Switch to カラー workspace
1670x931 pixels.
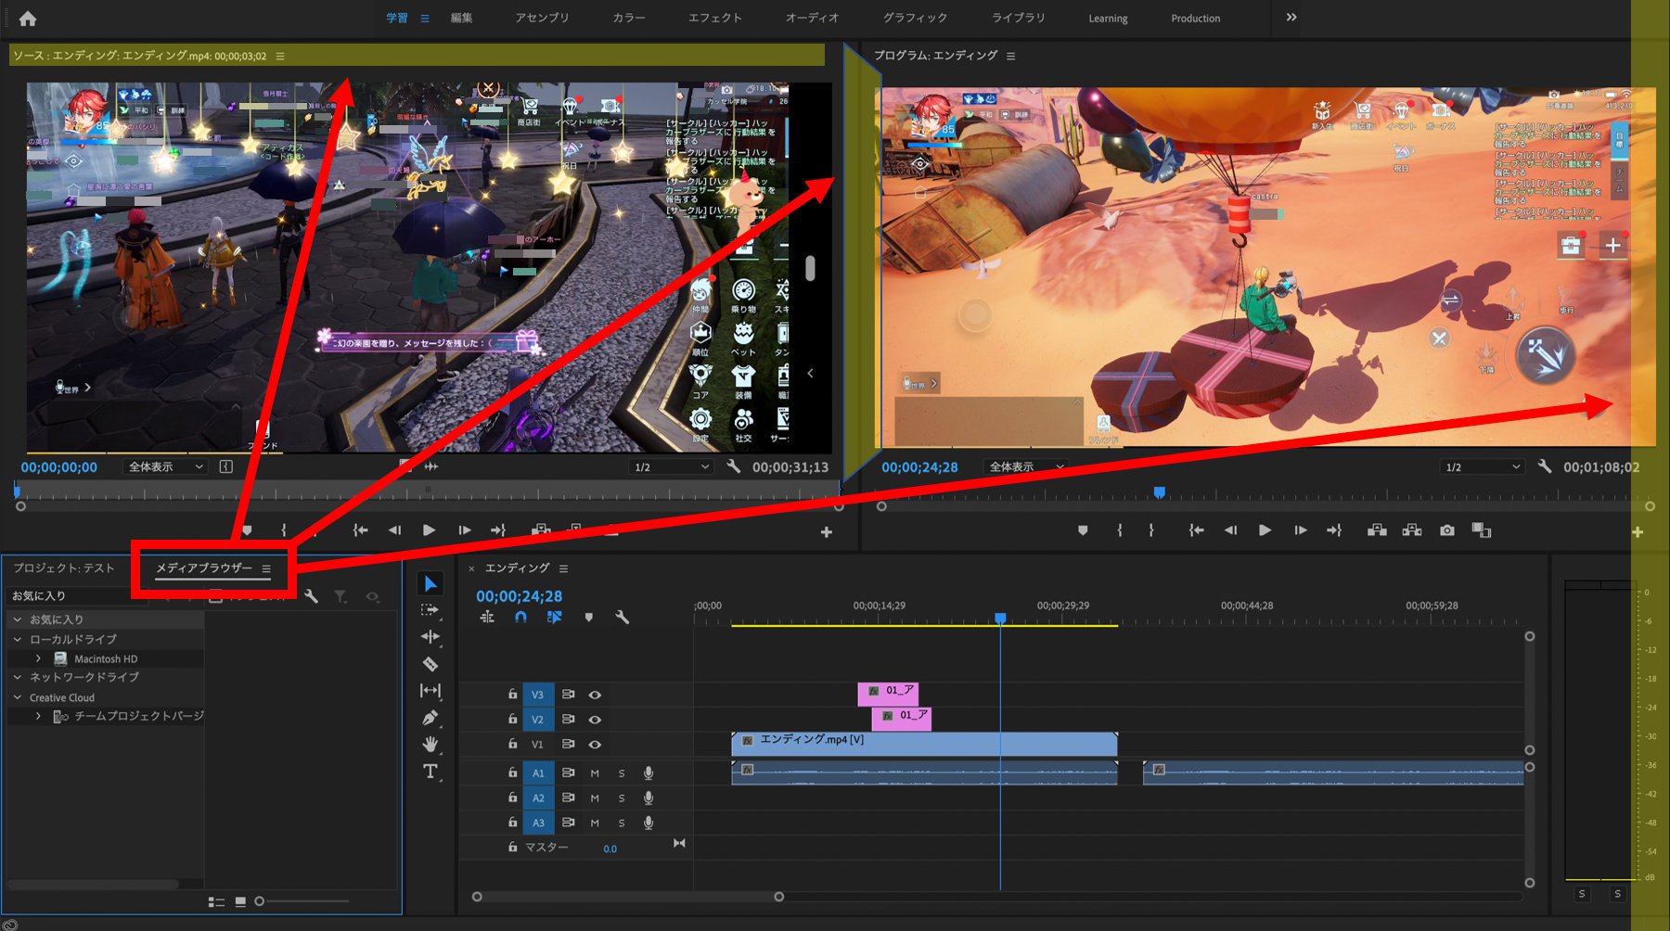pos(629,18)
